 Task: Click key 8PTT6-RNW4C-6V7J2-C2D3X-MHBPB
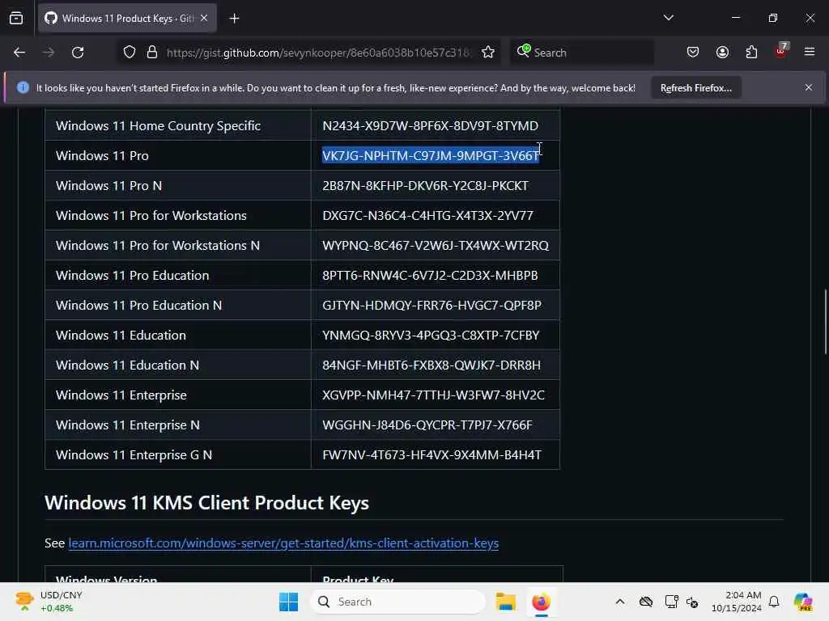click(430, 276)
